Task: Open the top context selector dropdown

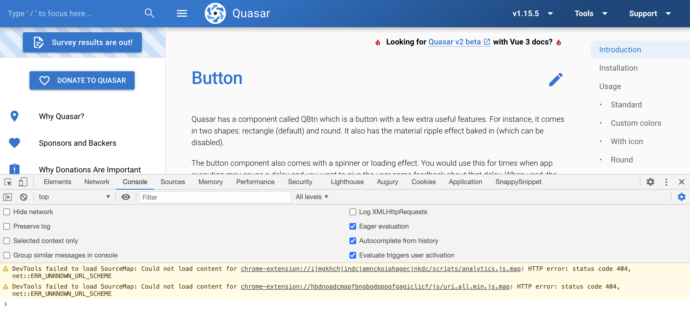Action: click(74, 197)
